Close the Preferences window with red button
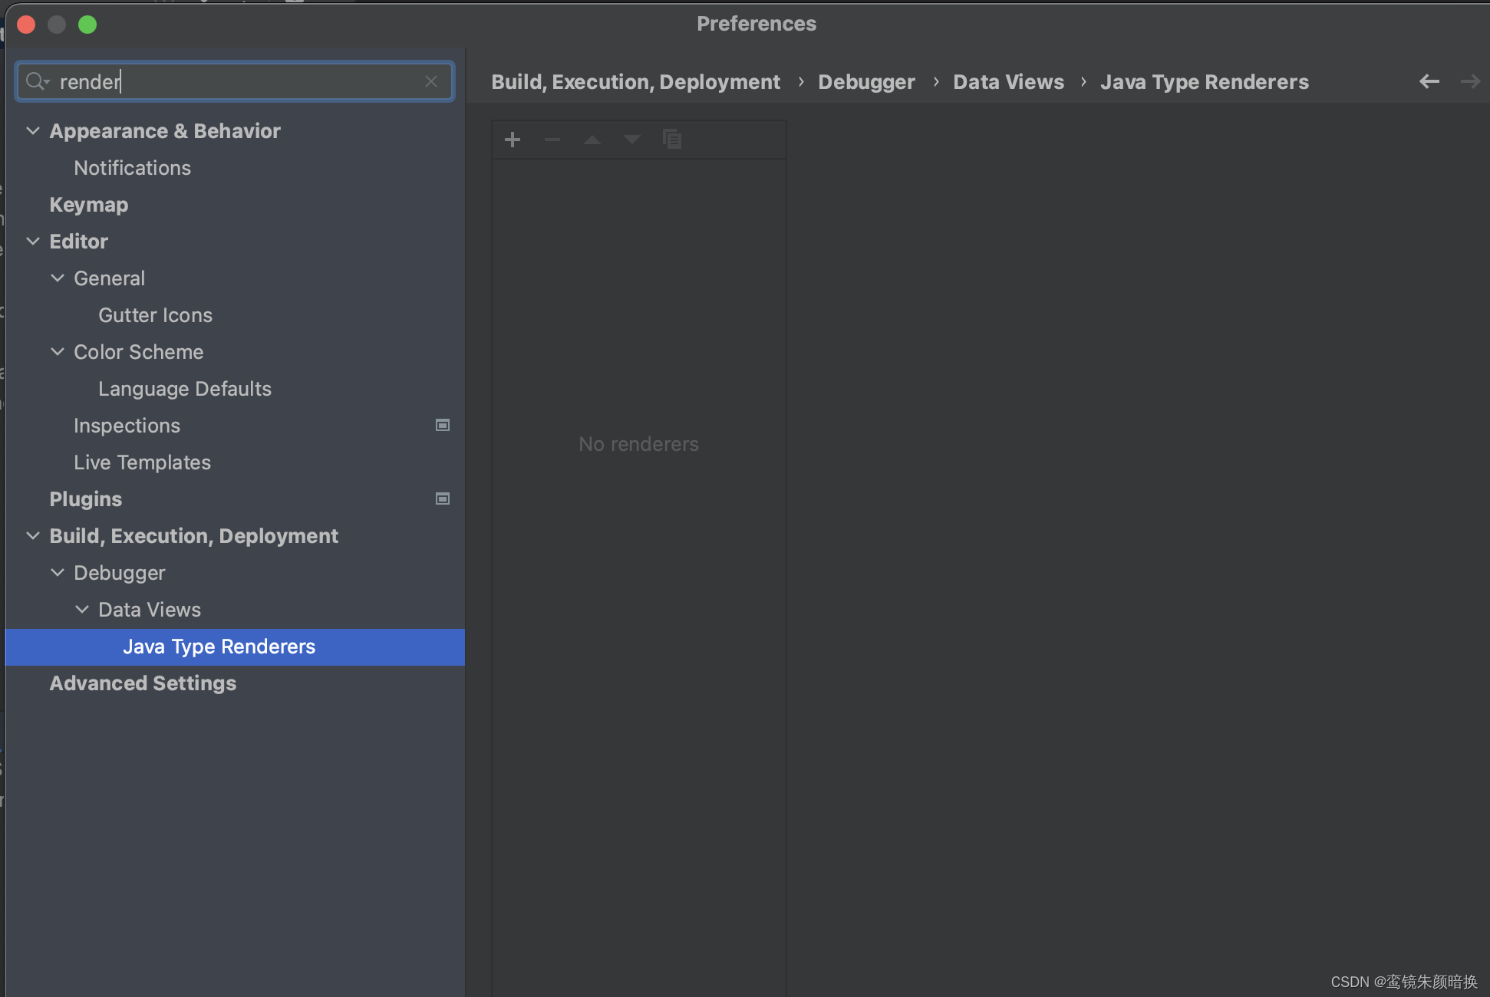 pyautogui.click(x=26, y=25)
